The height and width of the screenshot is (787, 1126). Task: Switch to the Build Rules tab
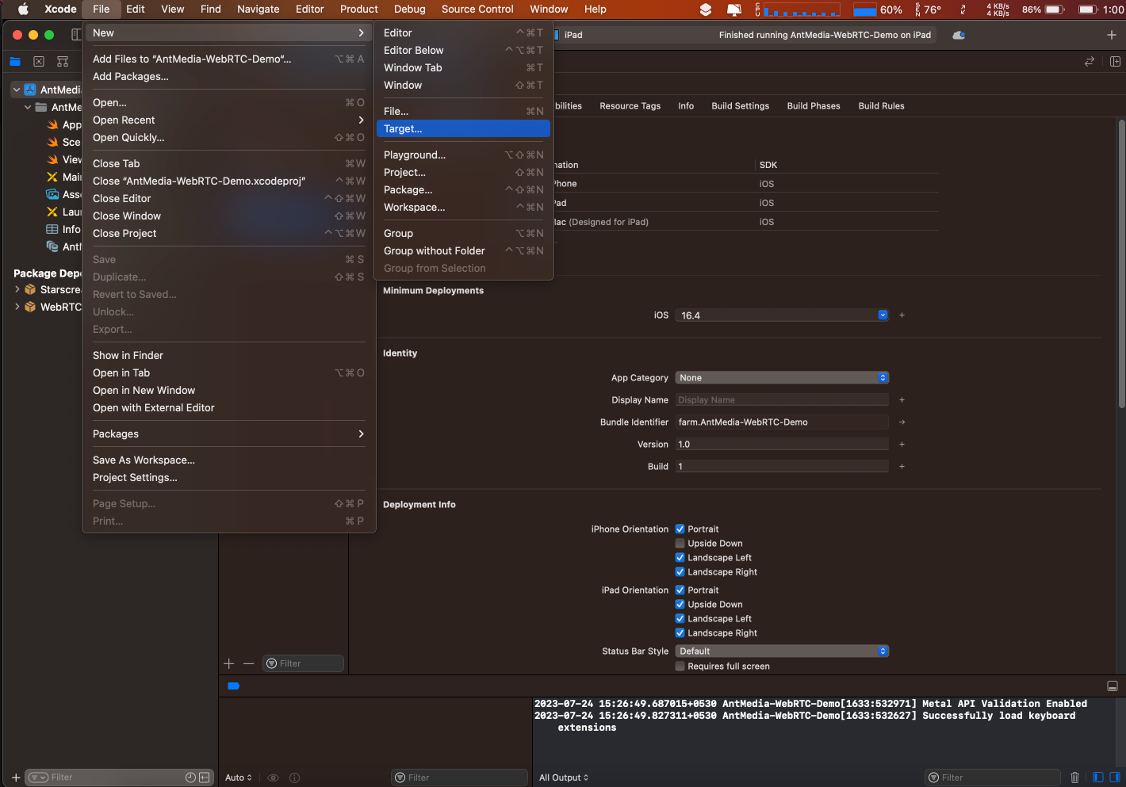(881, 106)
